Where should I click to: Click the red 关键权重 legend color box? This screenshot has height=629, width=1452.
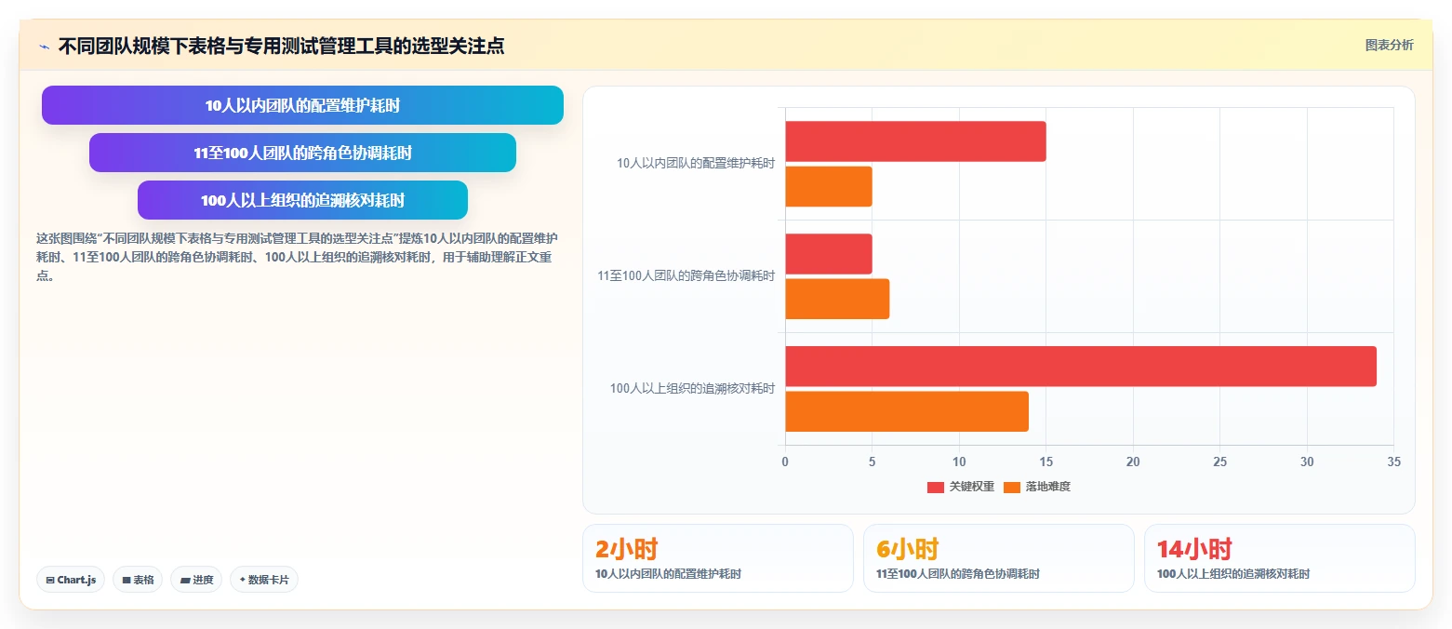coord(936,488)
